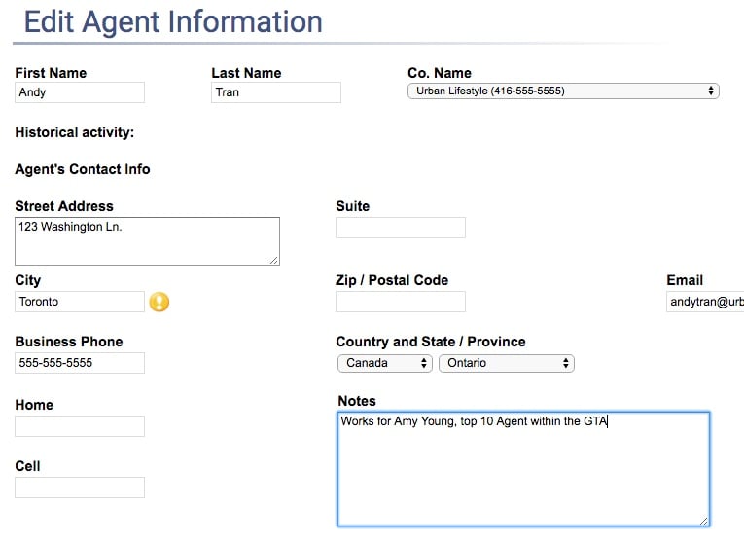Focus the empty Cell phone field
Screen dimensions: 744x544
[80, 488]
